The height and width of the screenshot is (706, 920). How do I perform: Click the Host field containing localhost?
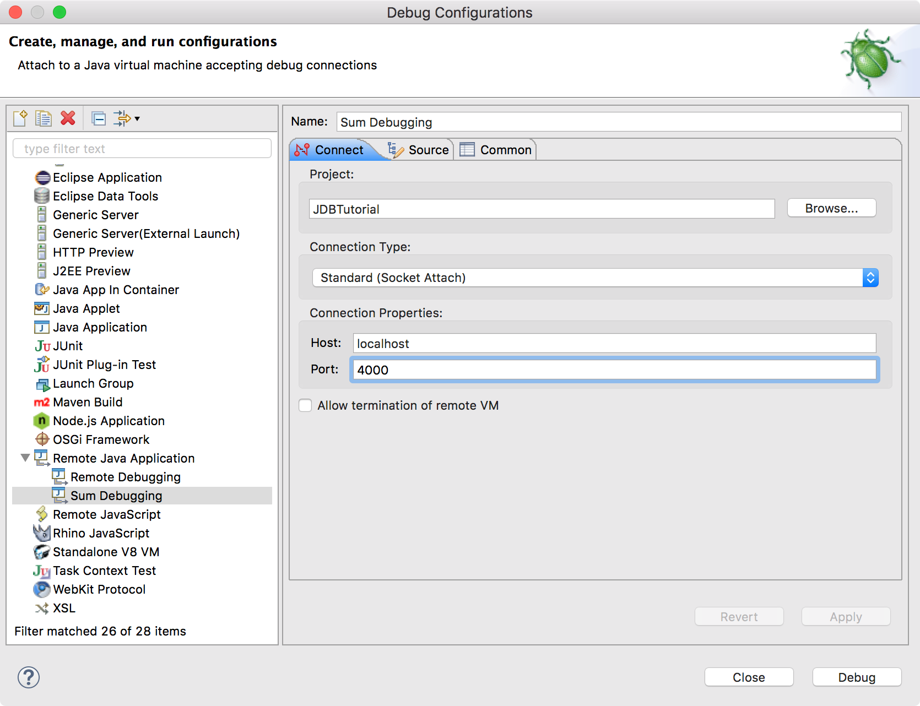615,344
